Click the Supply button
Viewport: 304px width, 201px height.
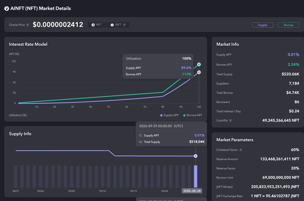[x=262, y=25]
